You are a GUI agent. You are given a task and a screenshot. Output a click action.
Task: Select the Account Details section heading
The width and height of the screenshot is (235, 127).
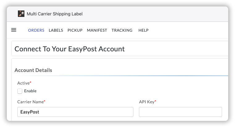coord(33,70)
